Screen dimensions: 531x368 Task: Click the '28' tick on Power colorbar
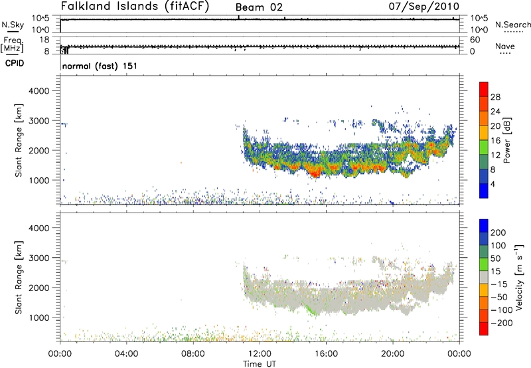(495, 97)
